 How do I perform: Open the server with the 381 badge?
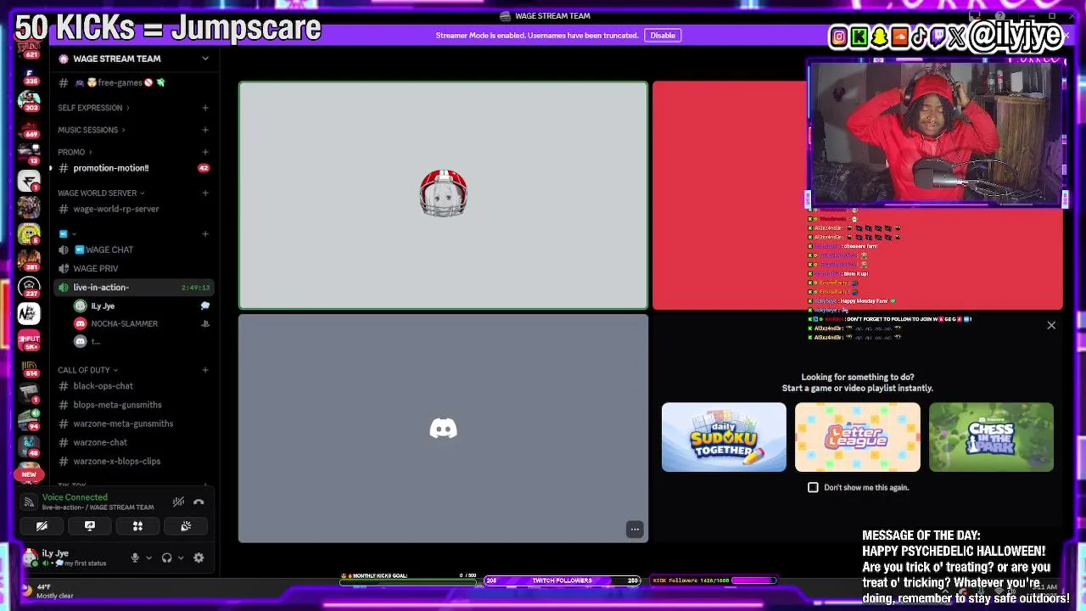pyautogui.click(x=29, y=260)
